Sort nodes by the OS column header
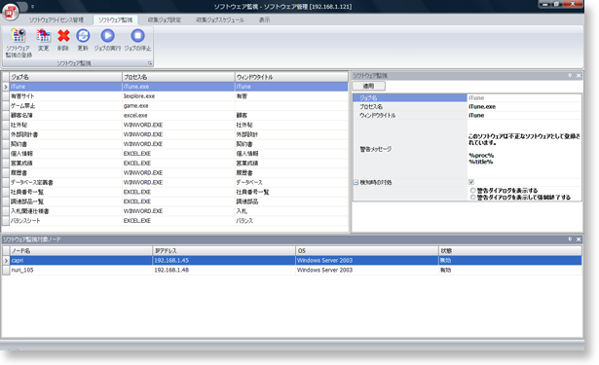The height and width of the screenshot is (365, 599). tap(367, 251)
